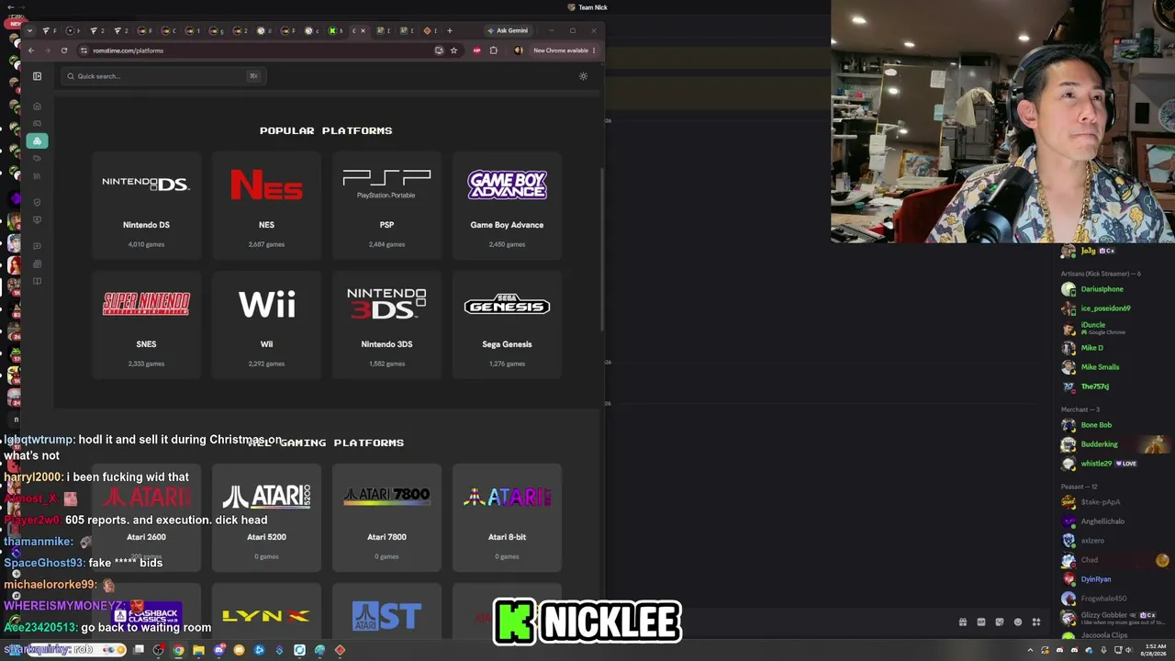
Task: Open the PSP platform card
Action: click(386, 207)
